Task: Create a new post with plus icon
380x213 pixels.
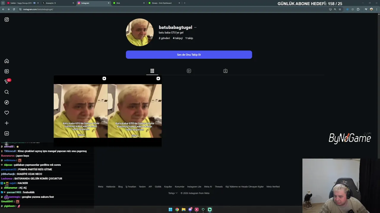Action: coord(7,123)
